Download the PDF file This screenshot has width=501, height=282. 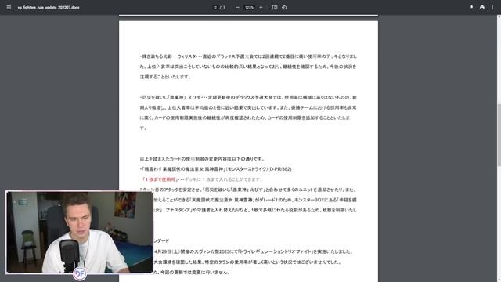click(x=471, y=7)
